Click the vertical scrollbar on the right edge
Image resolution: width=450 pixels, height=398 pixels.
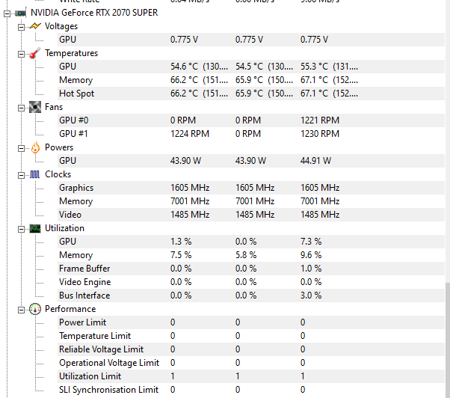click(448, 340)
